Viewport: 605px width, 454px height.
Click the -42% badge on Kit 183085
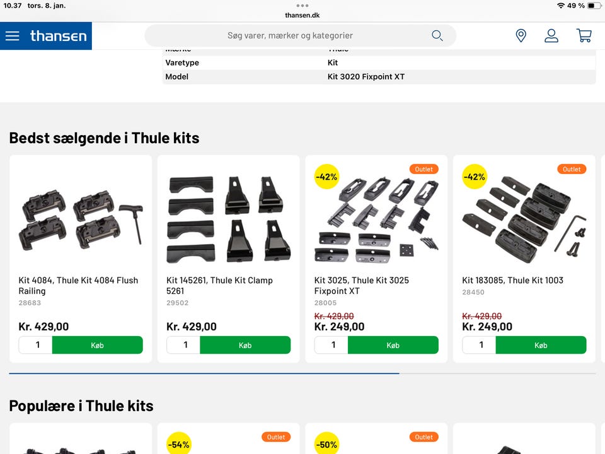[x=474, y=177]
